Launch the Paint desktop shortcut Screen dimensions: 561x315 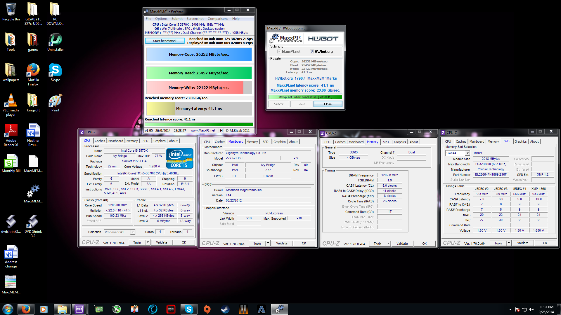point(55,103)
